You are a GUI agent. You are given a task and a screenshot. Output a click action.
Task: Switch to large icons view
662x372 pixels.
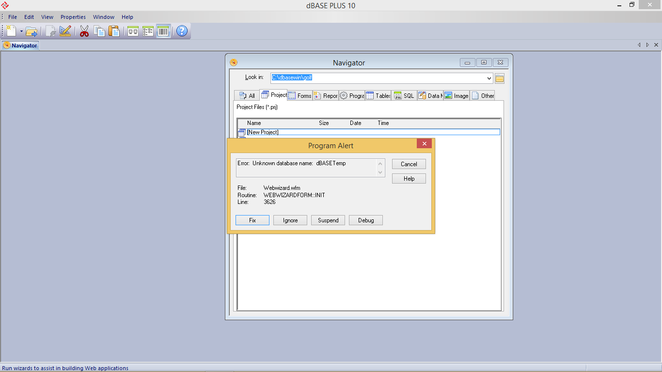pos(133,31)
